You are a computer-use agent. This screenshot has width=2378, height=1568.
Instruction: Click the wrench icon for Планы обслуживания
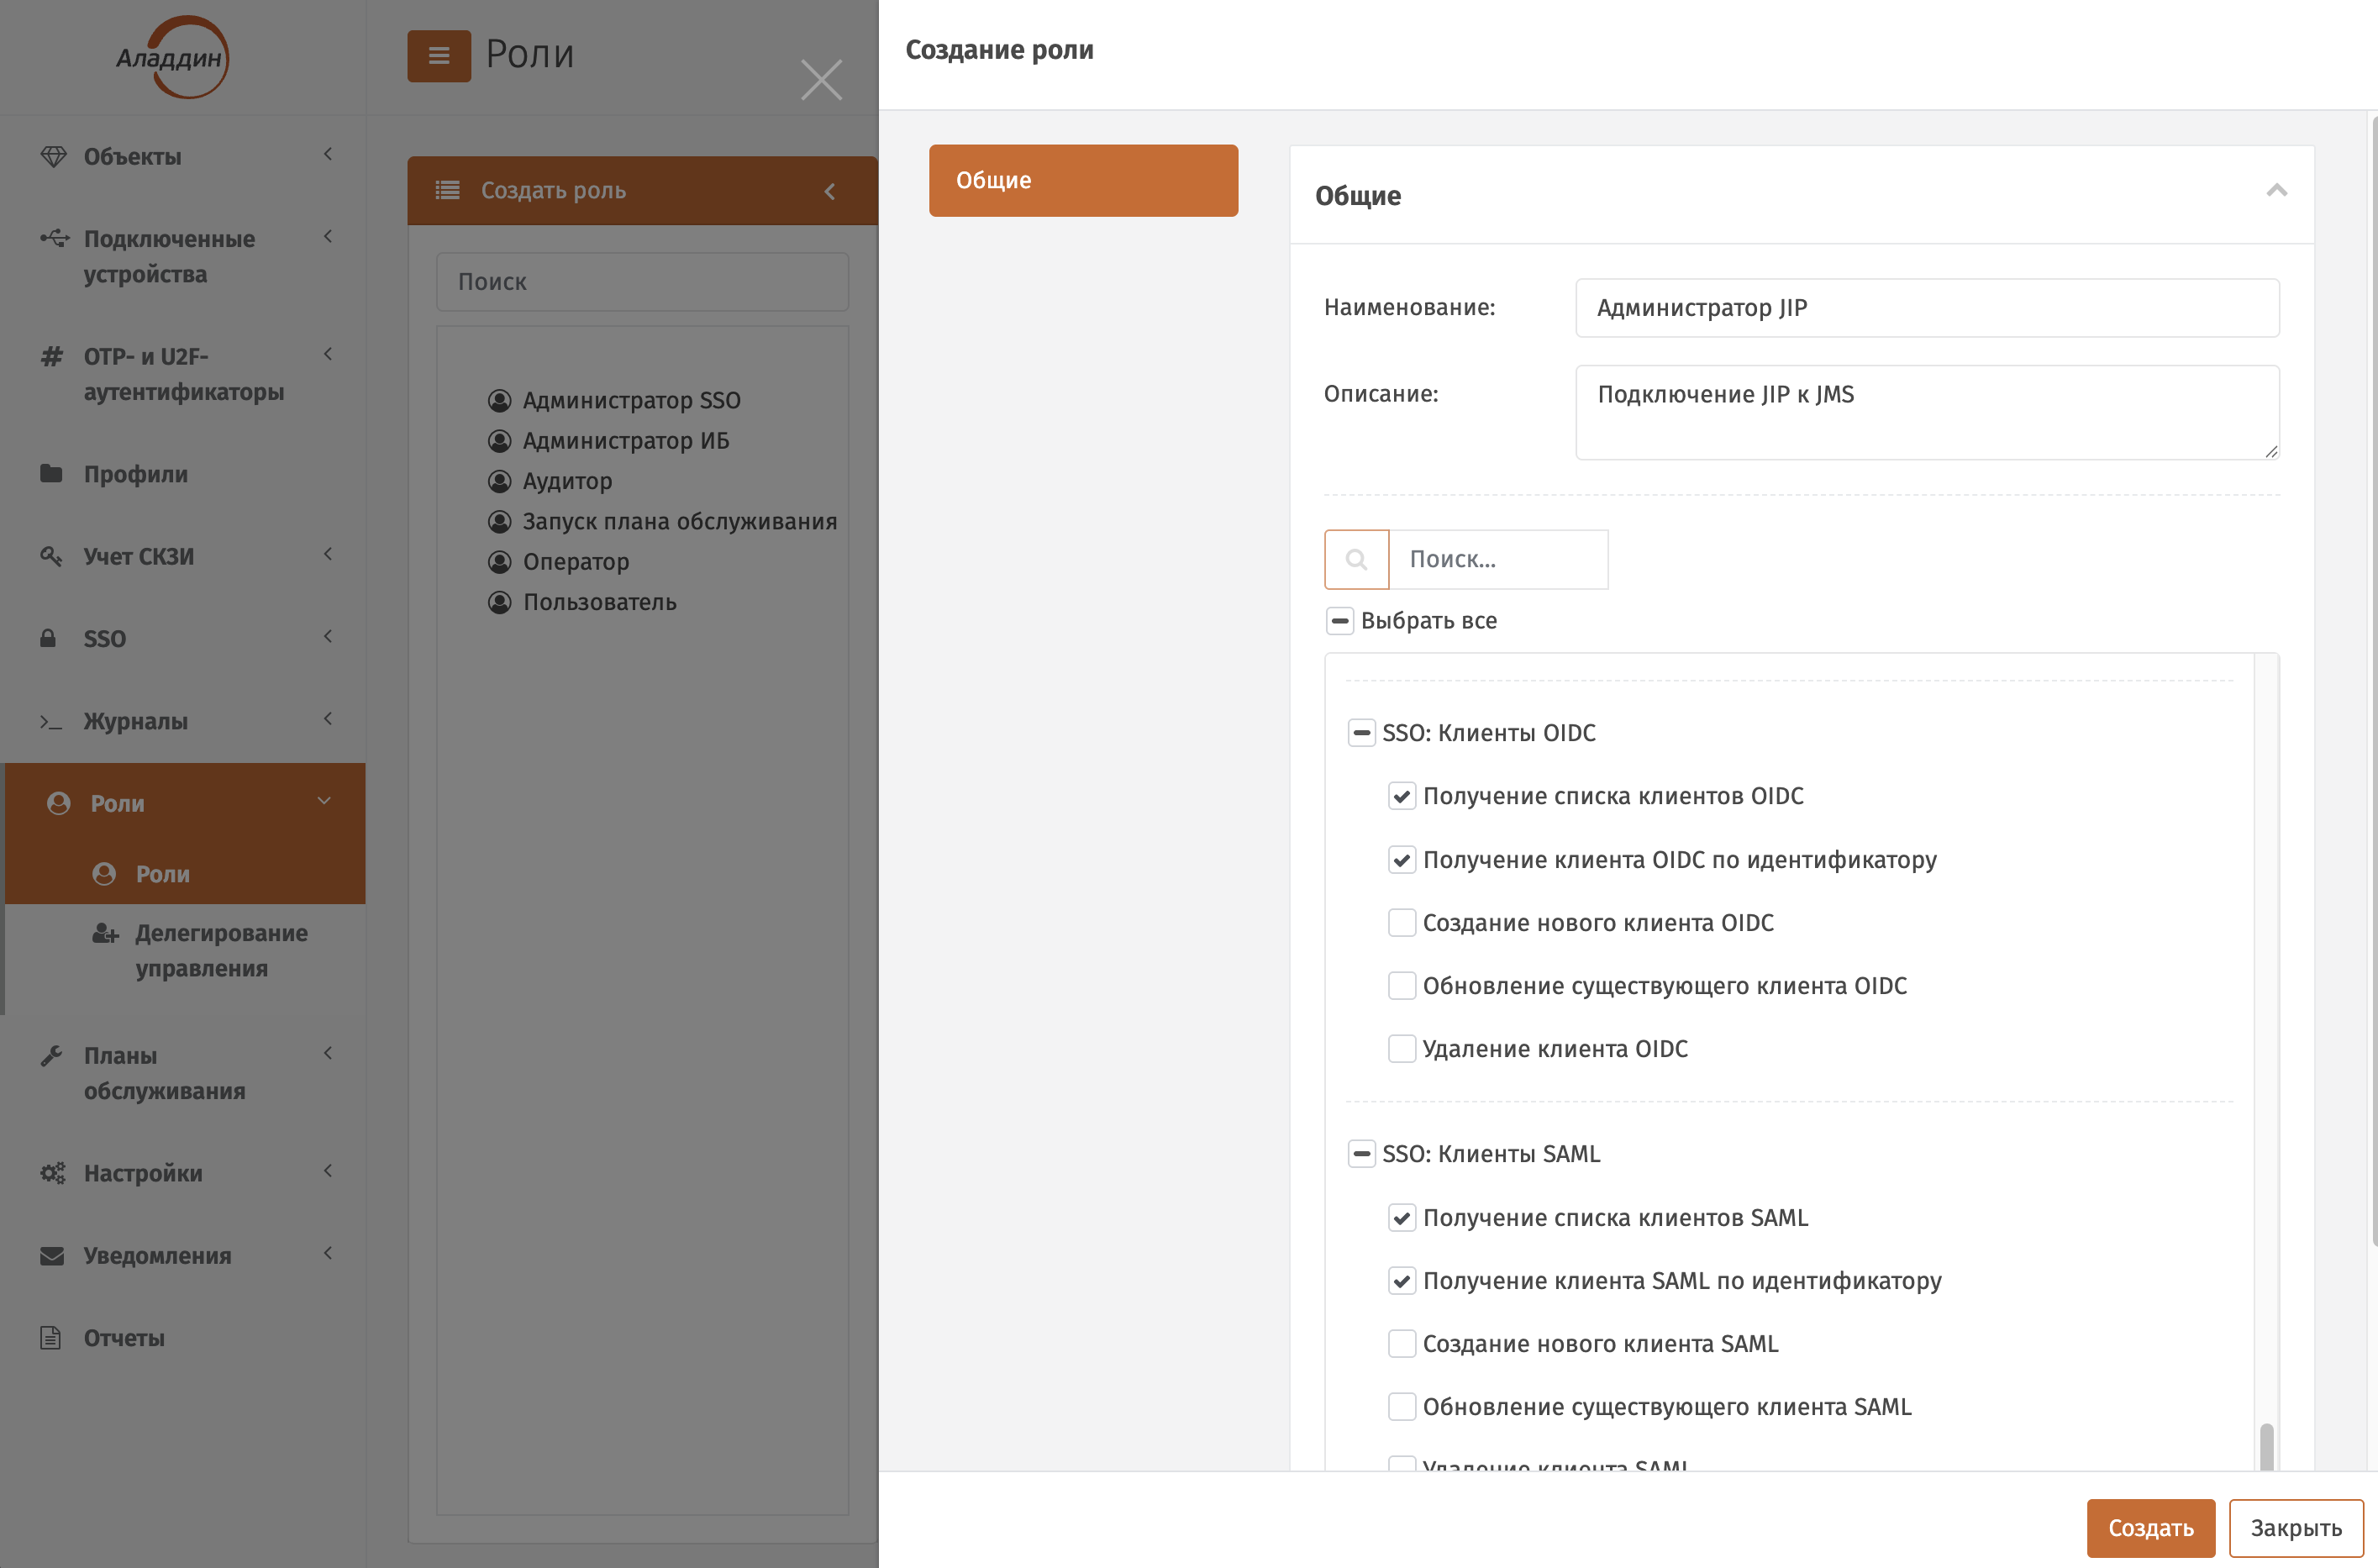51,1056
